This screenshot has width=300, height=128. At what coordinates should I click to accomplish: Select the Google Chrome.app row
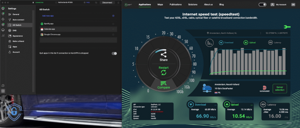pos(78,34)
